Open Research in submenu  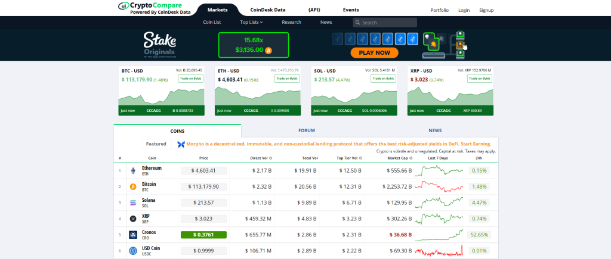[x=291, y=22]
